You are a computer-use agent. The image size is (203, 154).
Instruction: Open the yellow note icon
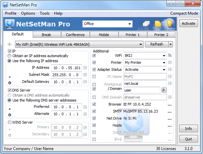point(158,24)
